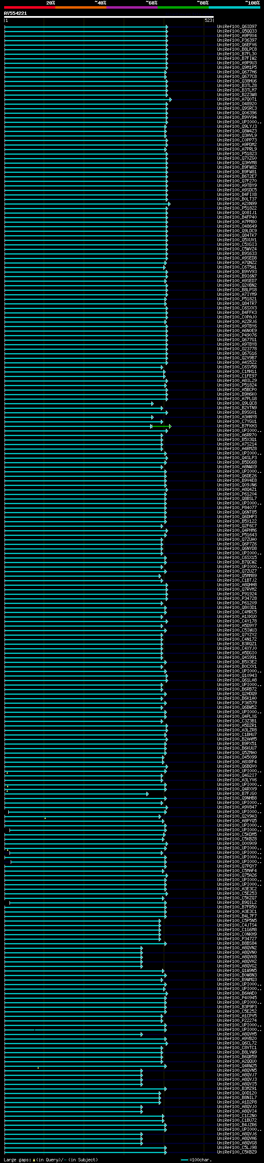The height and width of the screenshot is (1163, 264).
Task: Select hit UniRef100_Q9LYJ3
Action: click(237, 126)
